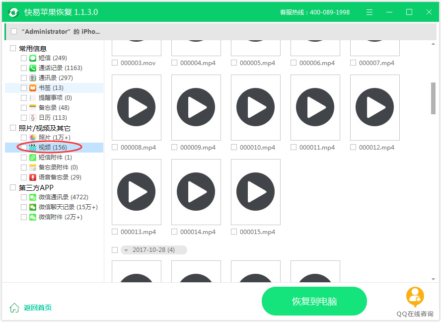
Task: Open 微信附件 (2万+) category
Action: click(x=60, y=217)
